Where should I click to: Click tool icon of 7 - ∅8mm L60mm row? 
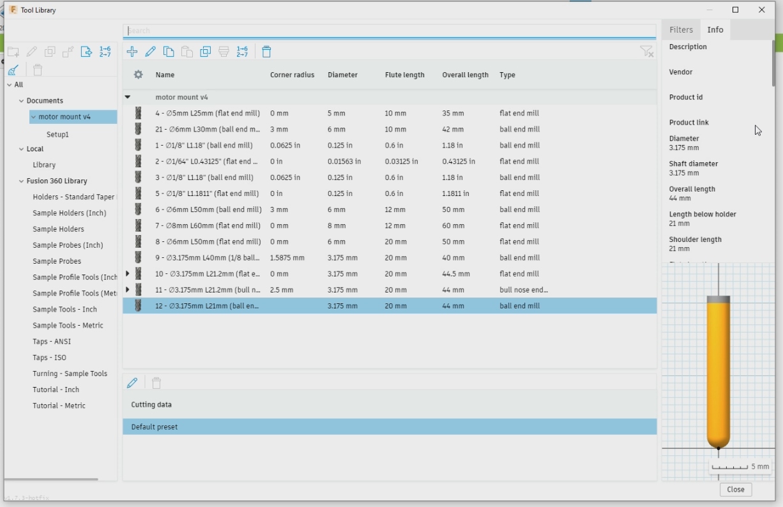click(138, 225)
